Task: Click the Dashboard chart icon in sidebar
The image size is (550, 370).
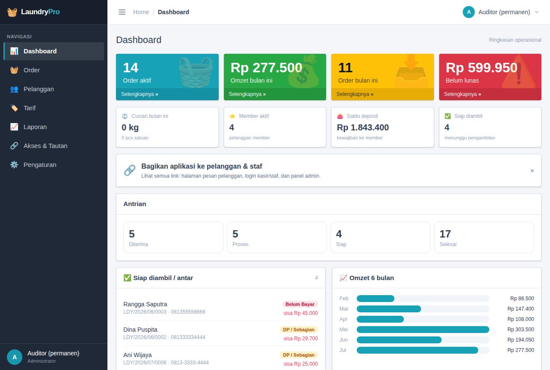Action: [14, 51]
